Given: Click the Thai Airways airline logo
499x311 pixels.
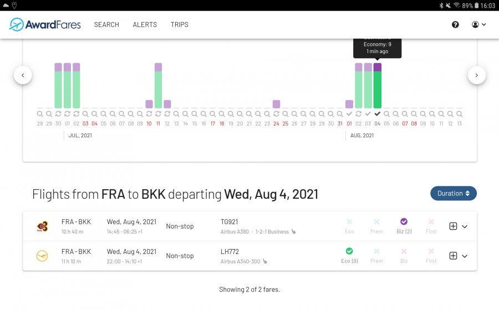Looking at the screenshot, I should 42,226.
